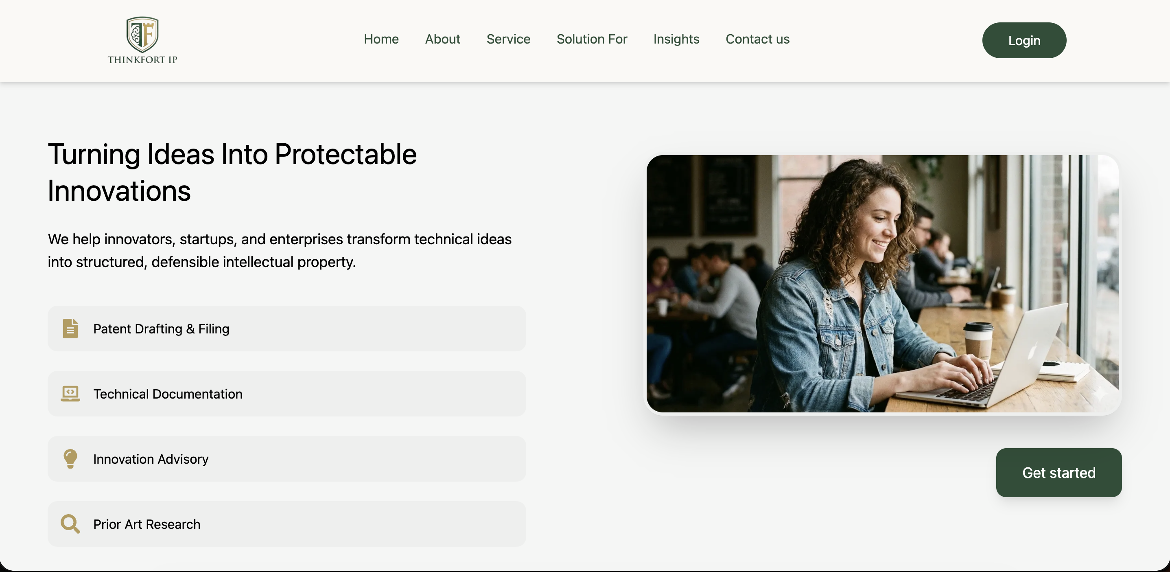Click the woman with laptop hero image
This screenshot has width=1170, height=572.
click(883, 284)
